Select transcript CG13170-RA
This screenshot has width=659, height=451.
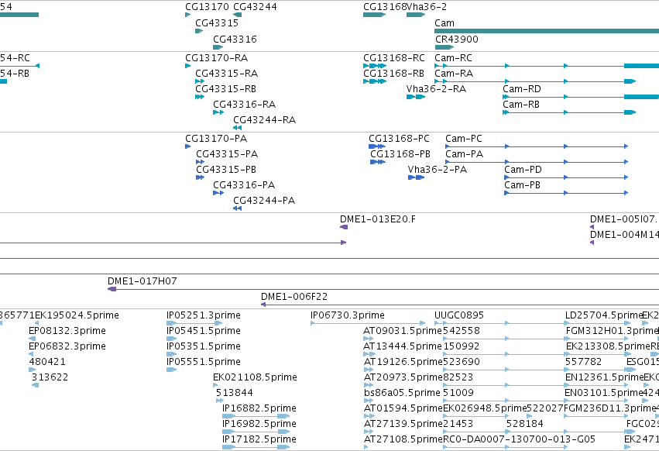click(217, 57)
